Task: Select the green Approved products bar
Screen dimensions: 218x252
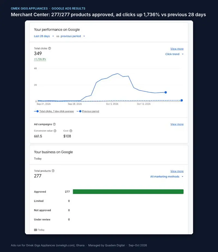Action: coord(128,192)
